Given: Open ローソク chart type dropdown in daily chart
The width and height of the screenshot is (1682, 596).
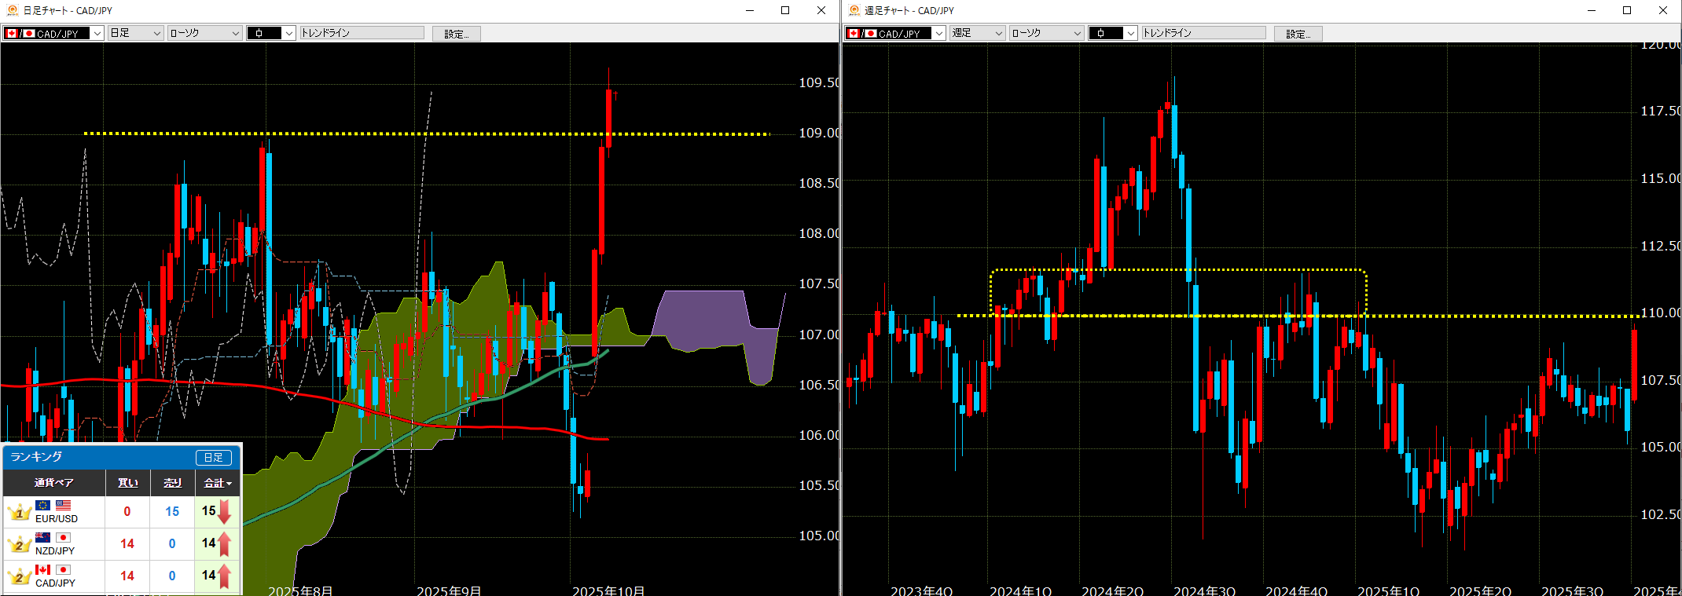Looking at the screenshot, I should click(204, 33).
